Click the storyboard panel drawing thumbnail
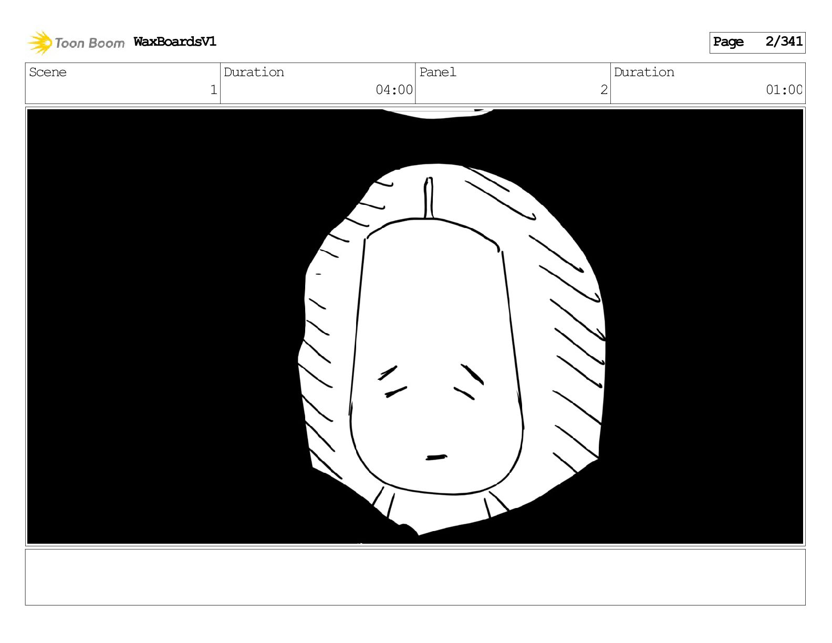 (415, 326)
